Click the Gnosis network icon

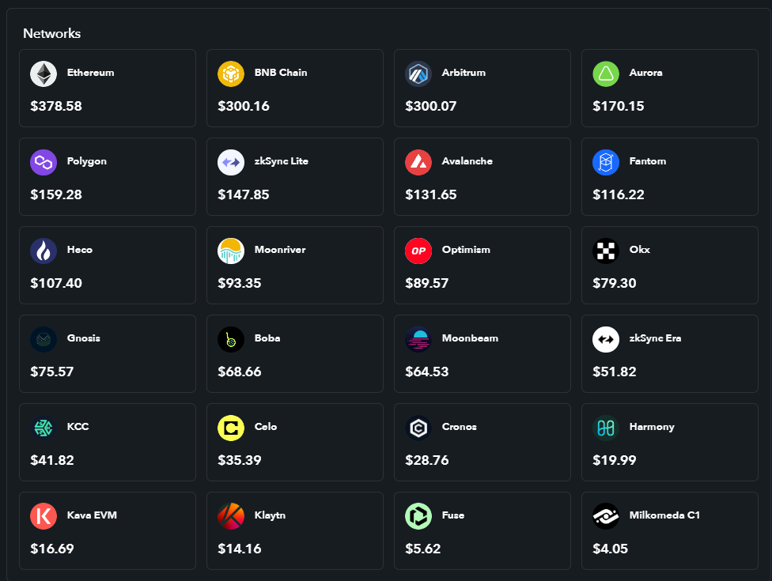(44, 339)
